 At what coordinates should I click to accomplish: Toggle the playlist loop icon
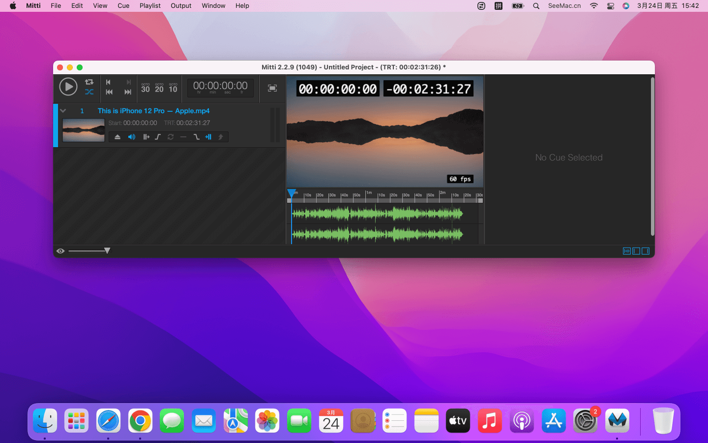(x=89, y=82)
